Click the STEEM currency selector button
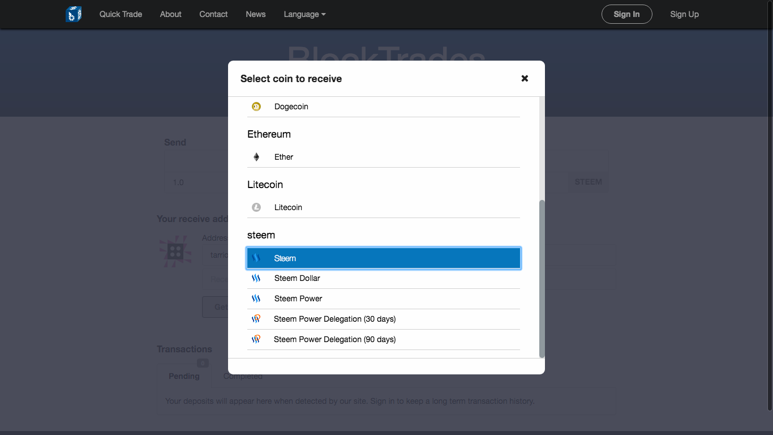 pos(588,182)
